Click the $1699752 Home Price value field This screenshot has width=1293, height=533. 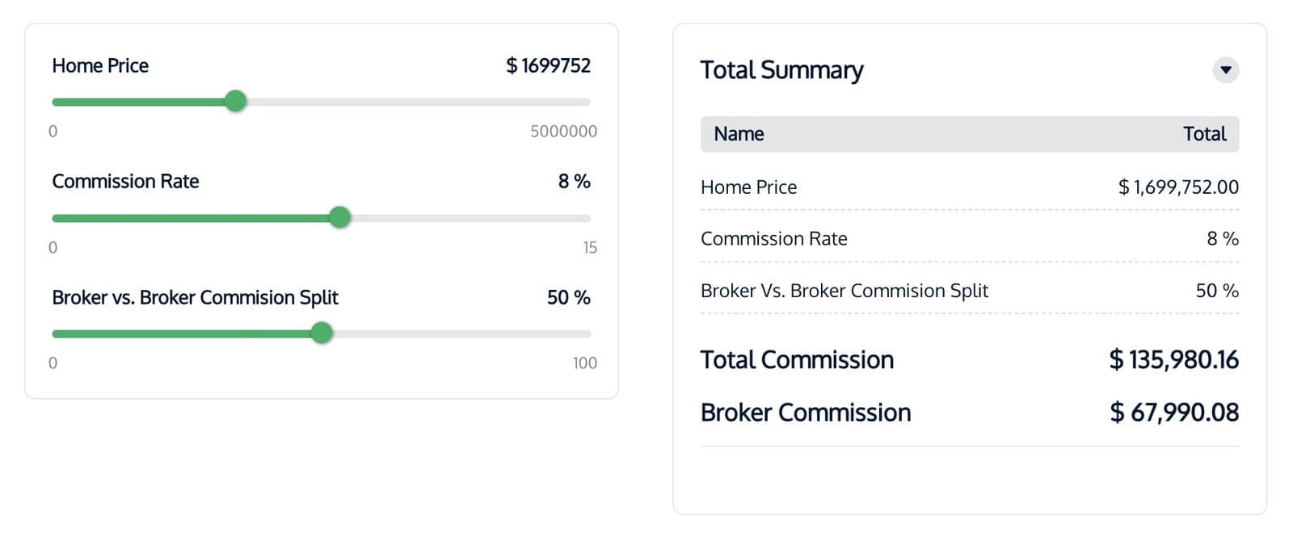pyautogui.click(x=549, y=66)
